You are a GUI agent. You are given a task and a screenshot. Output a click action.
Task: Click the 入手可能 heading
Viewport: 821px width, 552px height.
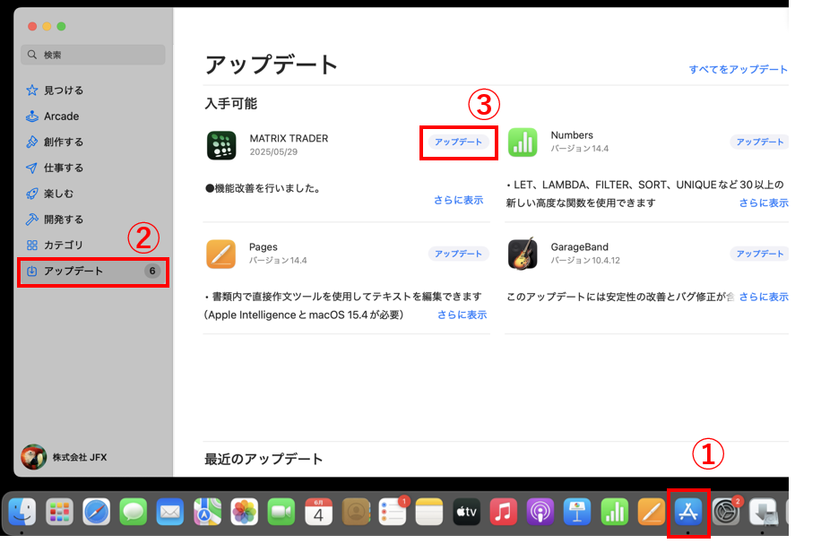(x=231, y=104)
